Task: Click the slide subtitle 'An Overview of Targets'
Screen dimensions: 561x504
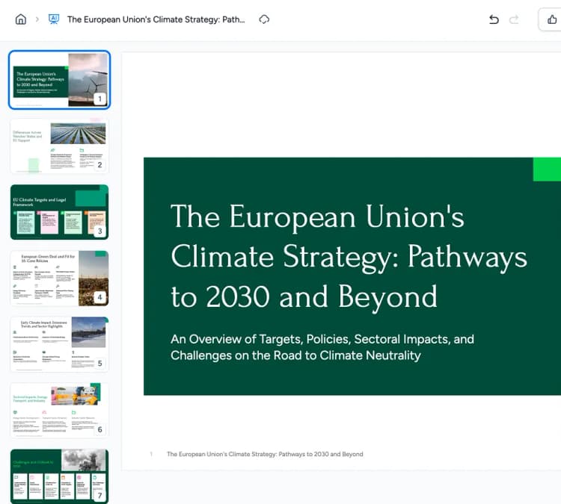Action: pyautogui.click(x=322, y=347)
